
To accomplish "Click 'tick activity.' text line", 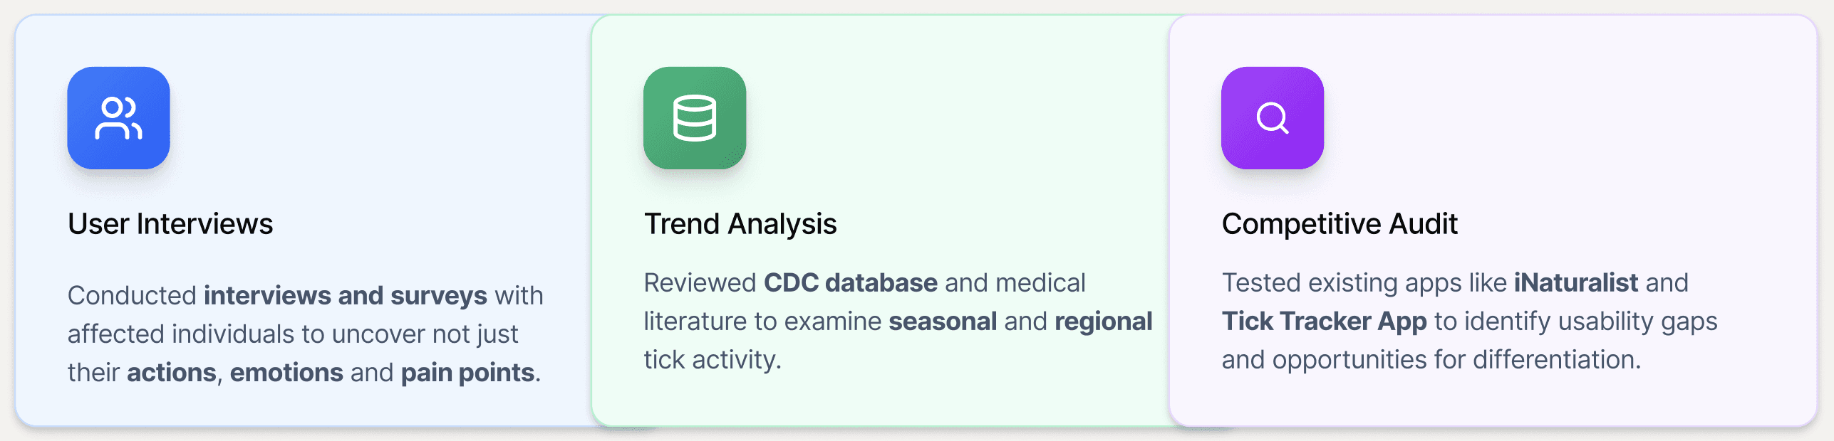I will 713,360.
